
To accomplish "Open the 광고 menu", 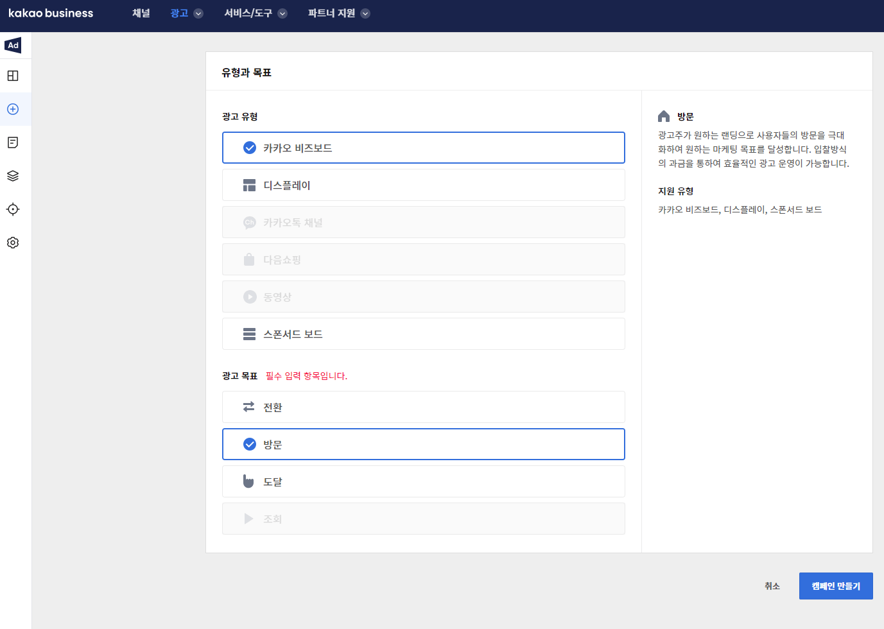I will [179, 13].
